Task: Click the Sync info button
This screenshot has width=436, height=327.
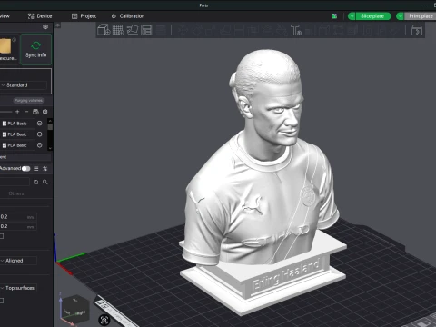Action: (x=35, y=49)
